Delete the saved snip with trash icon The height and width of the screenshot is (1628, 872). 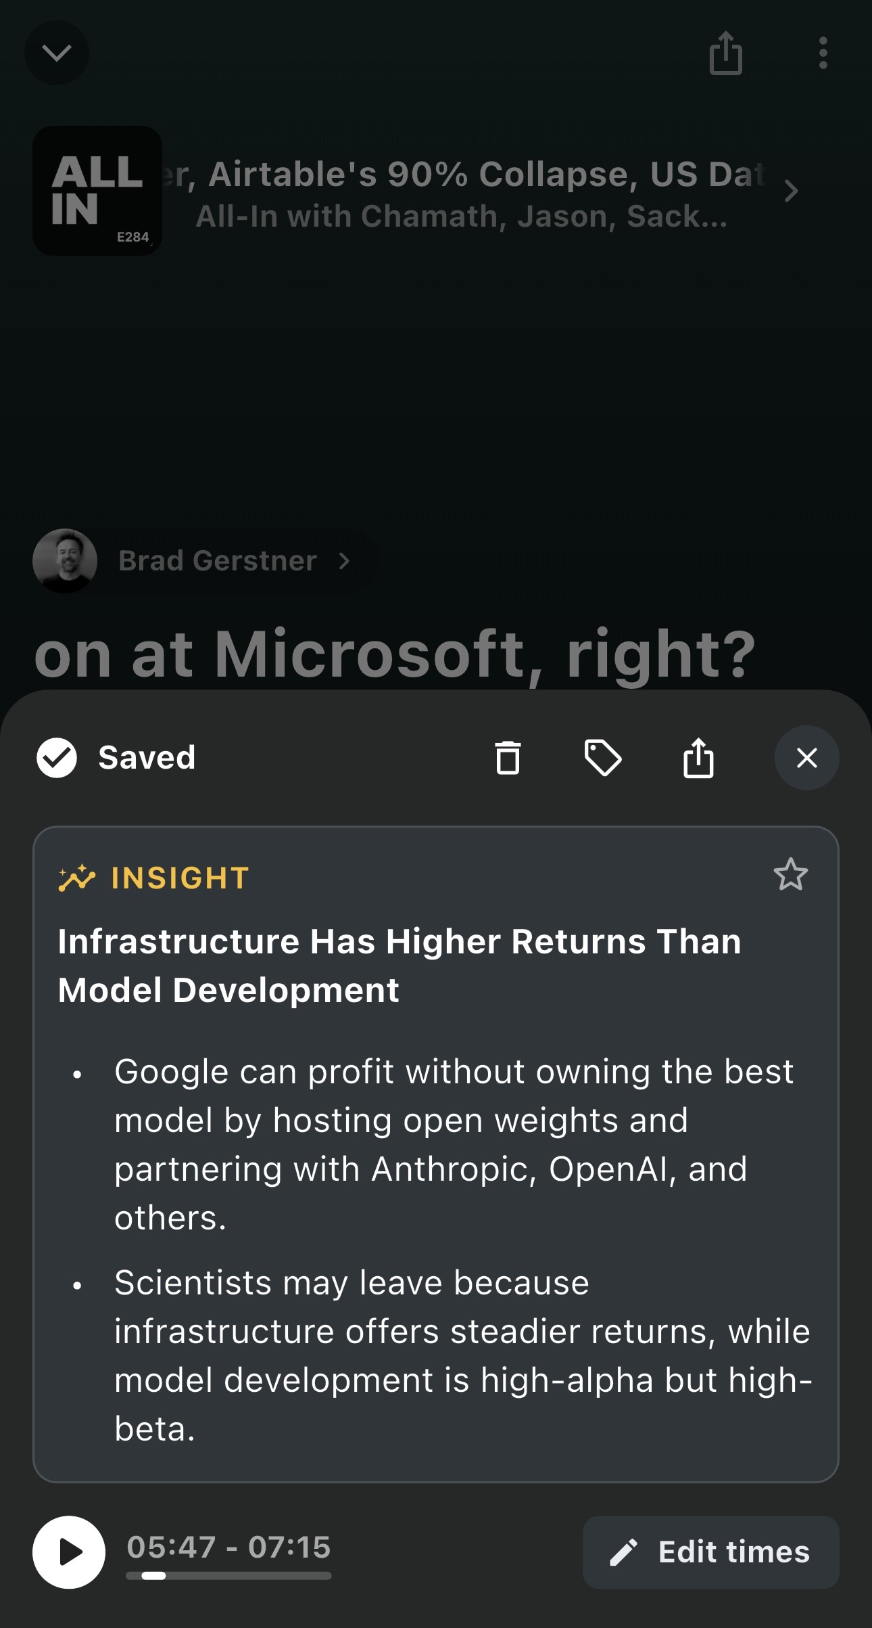pyautogui.click(x=508, y=758)
